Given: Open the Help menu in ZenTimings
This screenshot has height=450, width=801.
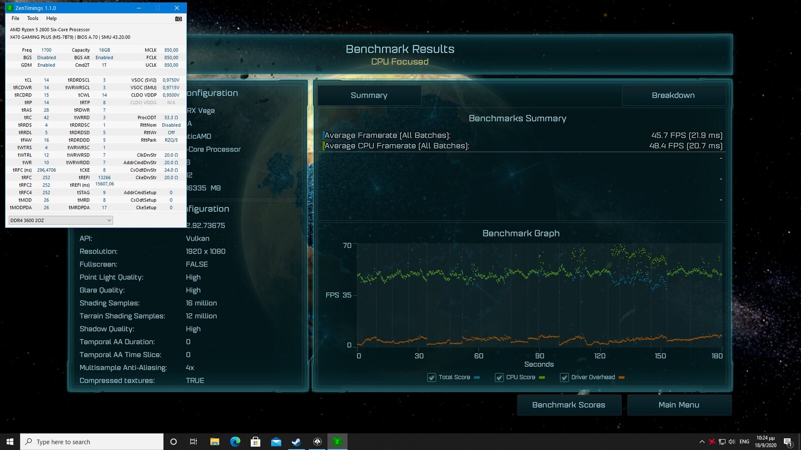Looking at the screenshot, I should coord(52,18).
